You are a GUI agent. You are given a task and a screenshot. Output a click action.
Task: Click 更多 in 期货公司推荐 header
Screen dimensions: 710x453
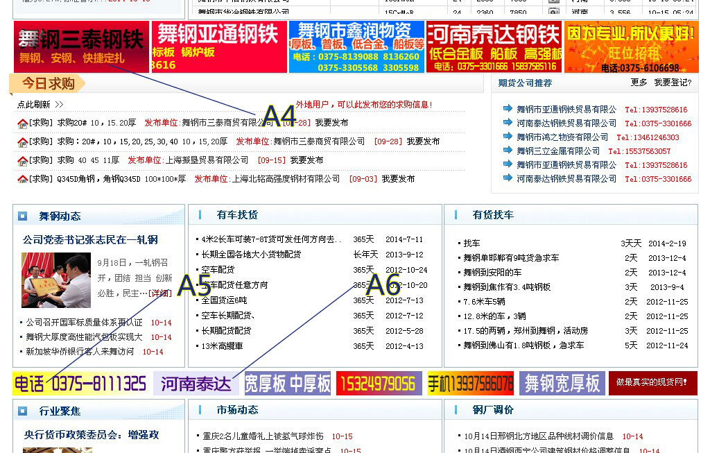pyautogui.click(x=639, y=83)
